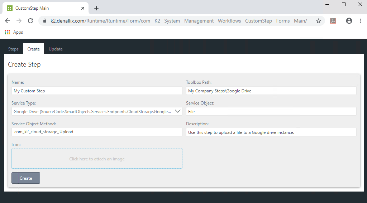
Task: Open the Chrome three-dot menu
Action: click(361, 21)
